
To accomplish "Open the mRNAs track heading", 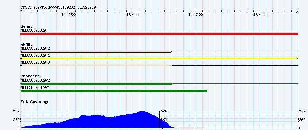I will click(27, 44).
